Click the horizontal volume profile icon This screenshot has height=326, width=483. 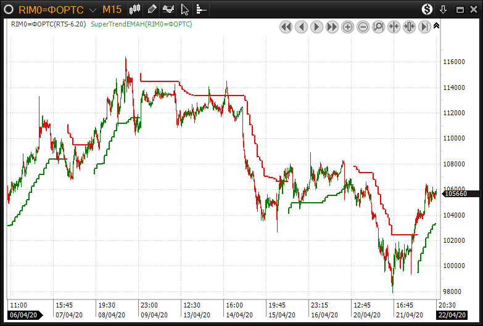200,9
